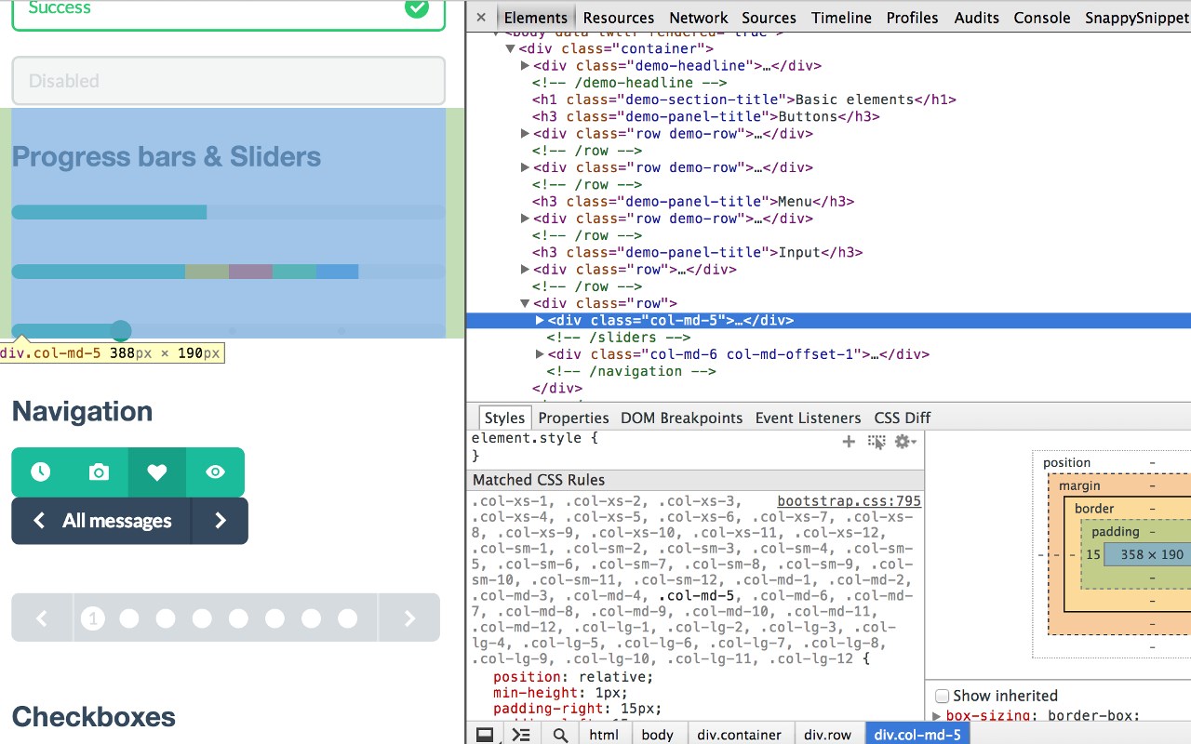
Task: Open the SnappySnippet tab
Action: [x=1137, y=17]
